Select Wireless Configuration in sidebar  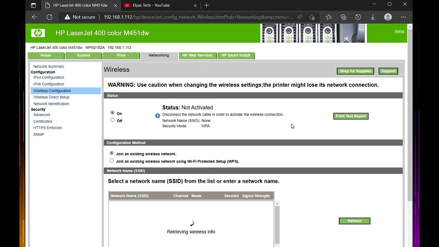pos(66,91)
